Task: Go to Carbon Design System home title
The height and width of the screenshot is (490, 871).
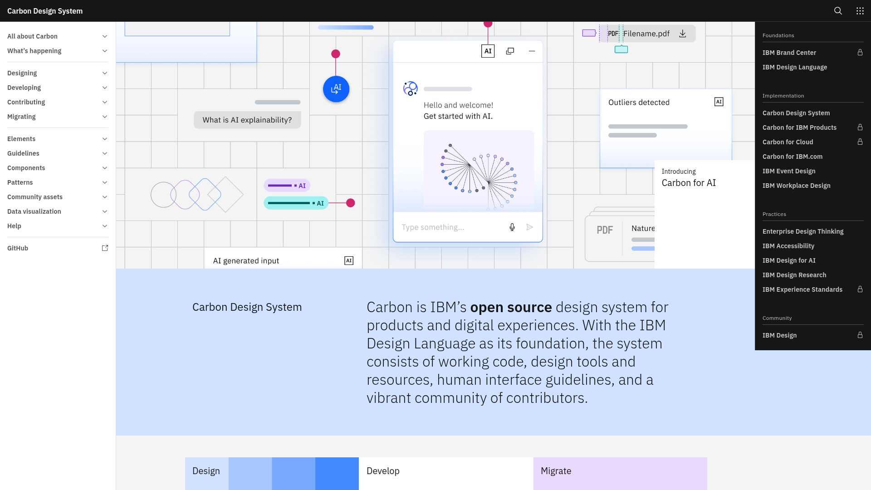Action: tap(45, 11)
